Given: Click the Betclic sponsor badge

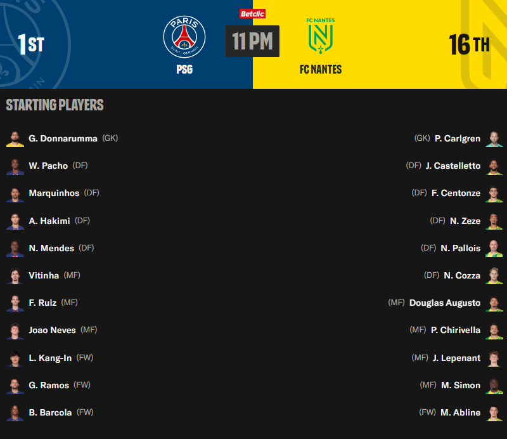Looking at the screenshot, I should point(252,14).
